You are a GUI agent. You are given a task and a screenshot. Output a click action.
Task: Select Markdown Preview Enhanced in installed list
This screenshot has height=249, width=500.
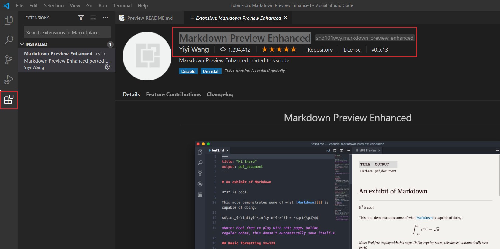(67, 60)
